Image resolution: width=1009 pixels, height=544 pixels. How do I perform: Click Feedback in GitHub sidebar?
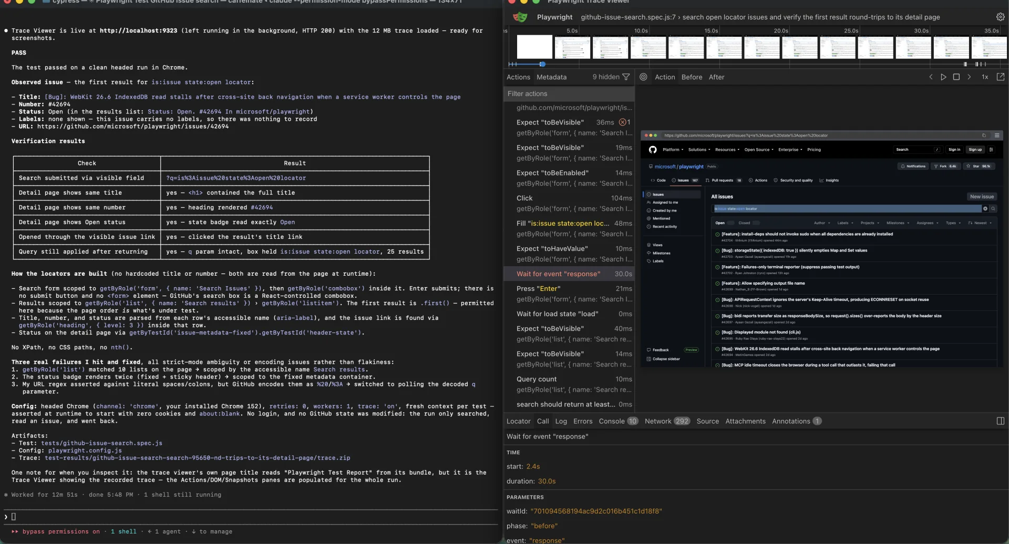click(x=661, y=350)
